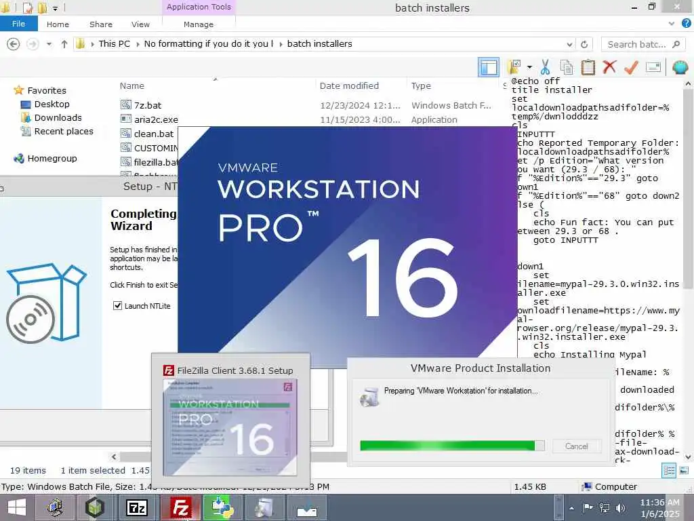
Task: Select Favorites in the navigation pane
Action: (47, 90)
